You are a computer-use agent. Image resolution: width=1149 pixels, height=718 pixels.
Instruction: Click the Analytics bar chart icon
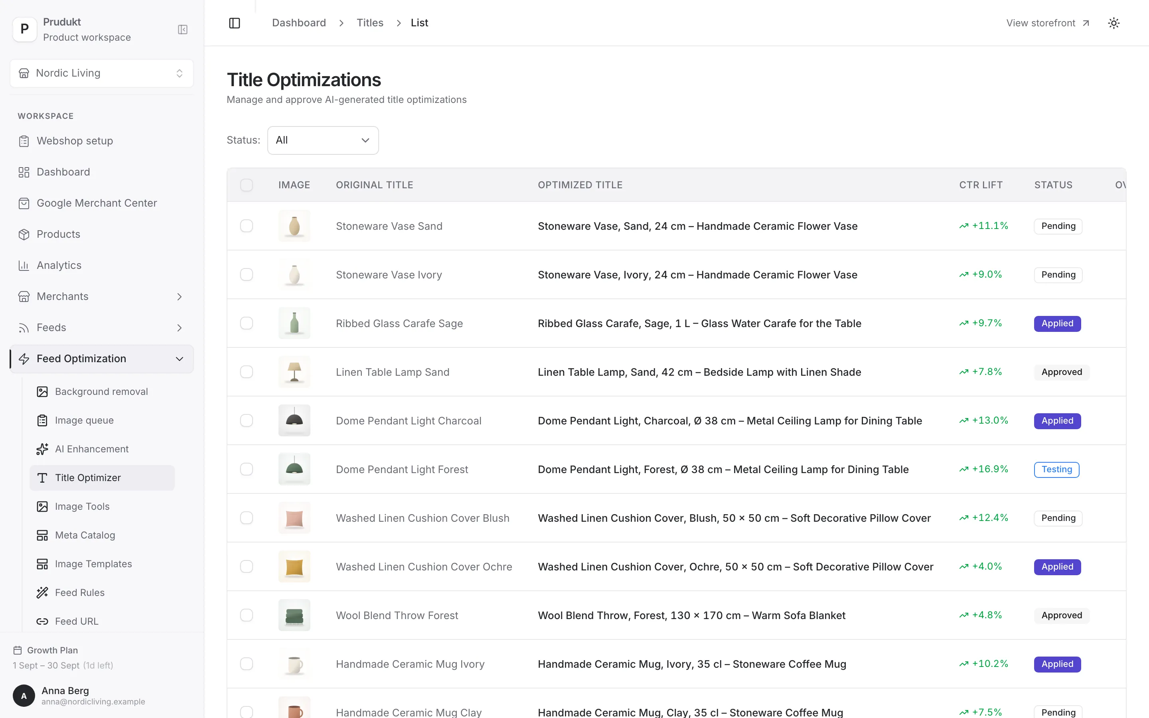24,265
